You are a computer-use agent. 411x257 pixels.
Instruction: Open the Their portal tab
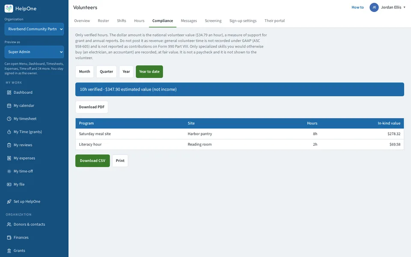[x=274, y=21]
